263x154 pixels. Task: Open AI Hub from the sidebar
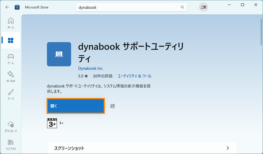pyautogui.click(x=11, y=76)
